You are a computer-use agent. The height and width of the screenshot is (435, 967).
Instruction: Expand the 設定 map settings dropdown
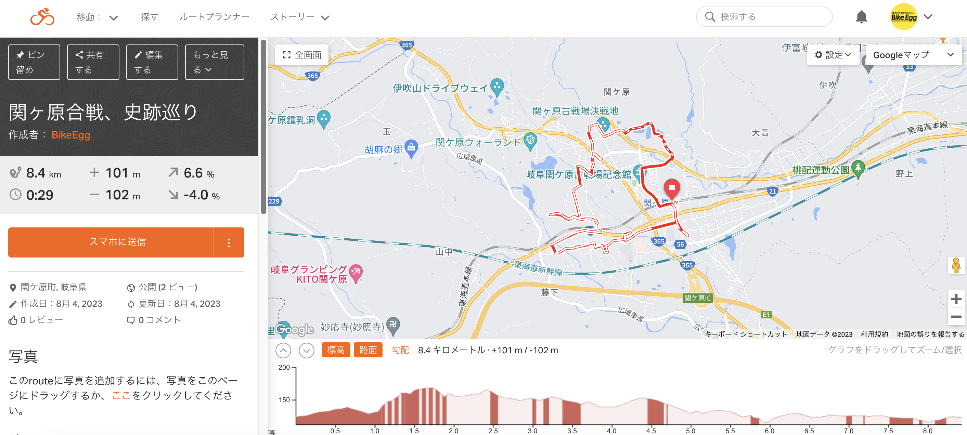click(833, 55)
